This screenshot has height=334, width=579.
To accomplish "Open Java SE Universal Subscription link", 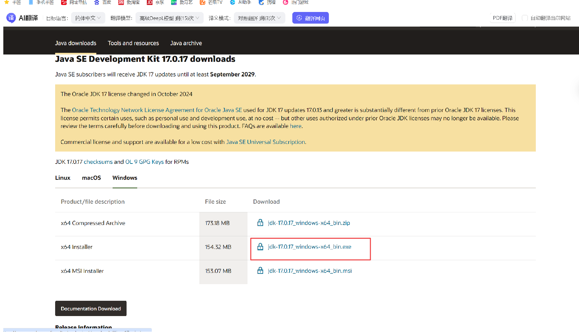I will 265,142.
